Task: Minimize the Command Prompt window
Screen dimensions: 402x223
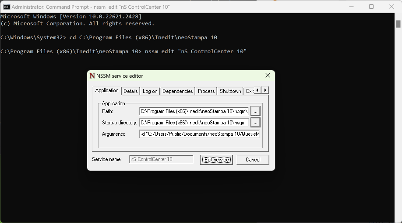Action: pos(351,7)
